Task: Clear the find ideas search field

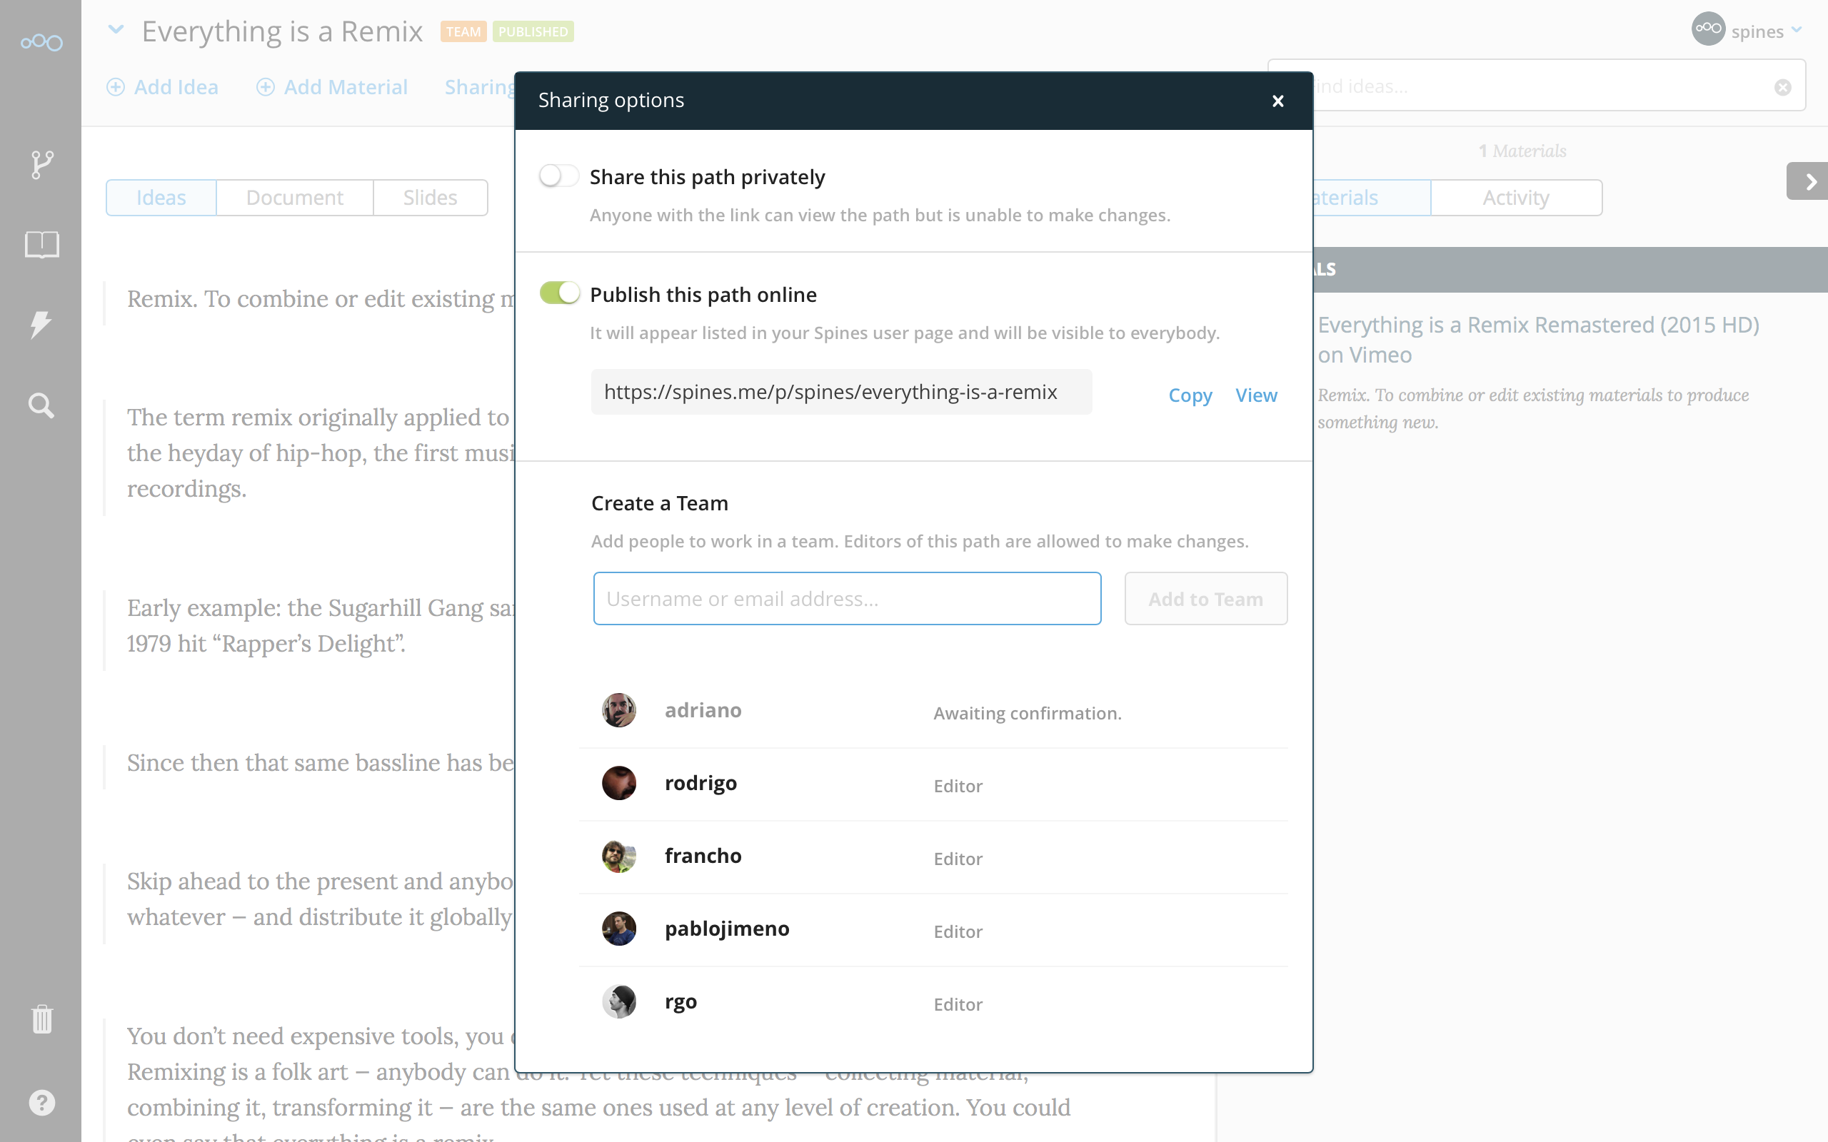Action: tap(1783, 88)
